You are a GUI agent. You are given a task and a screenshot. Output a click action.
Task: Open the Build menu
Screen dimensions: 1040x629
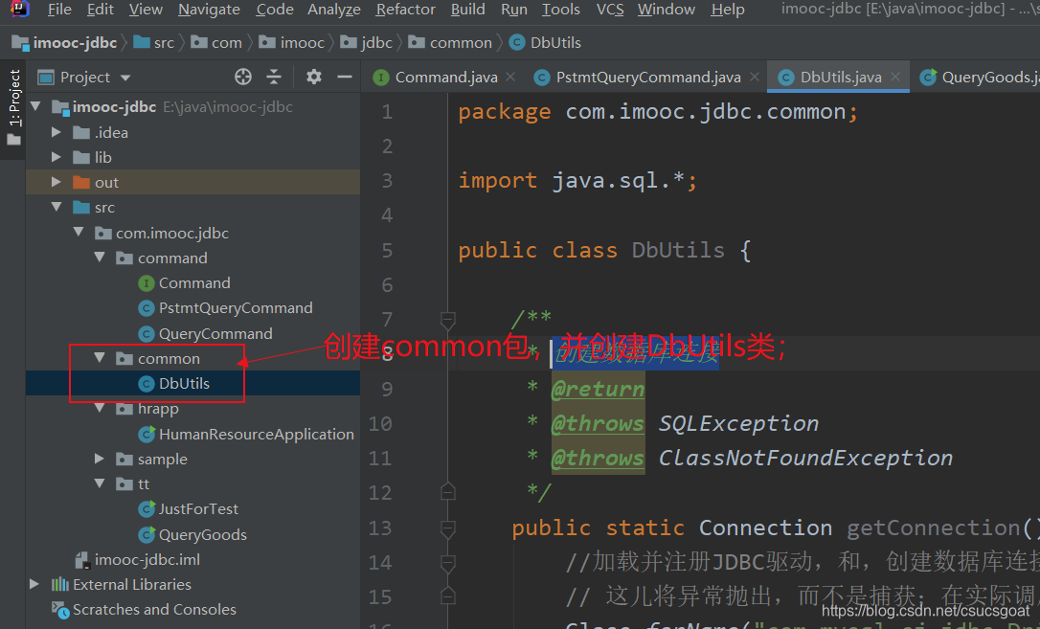pos(467,10)
